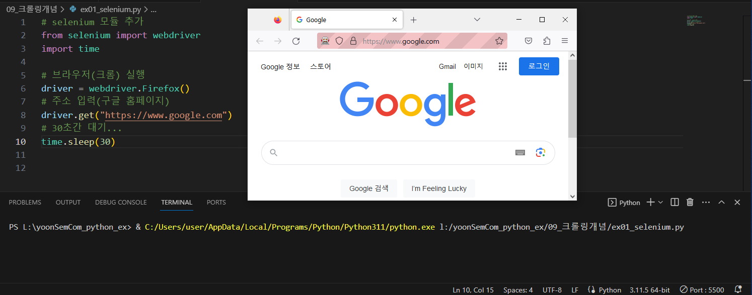Screen dimensions: 752x295
Task: Click the Firefox scrollbar up arrow
Action: point(572,55)
